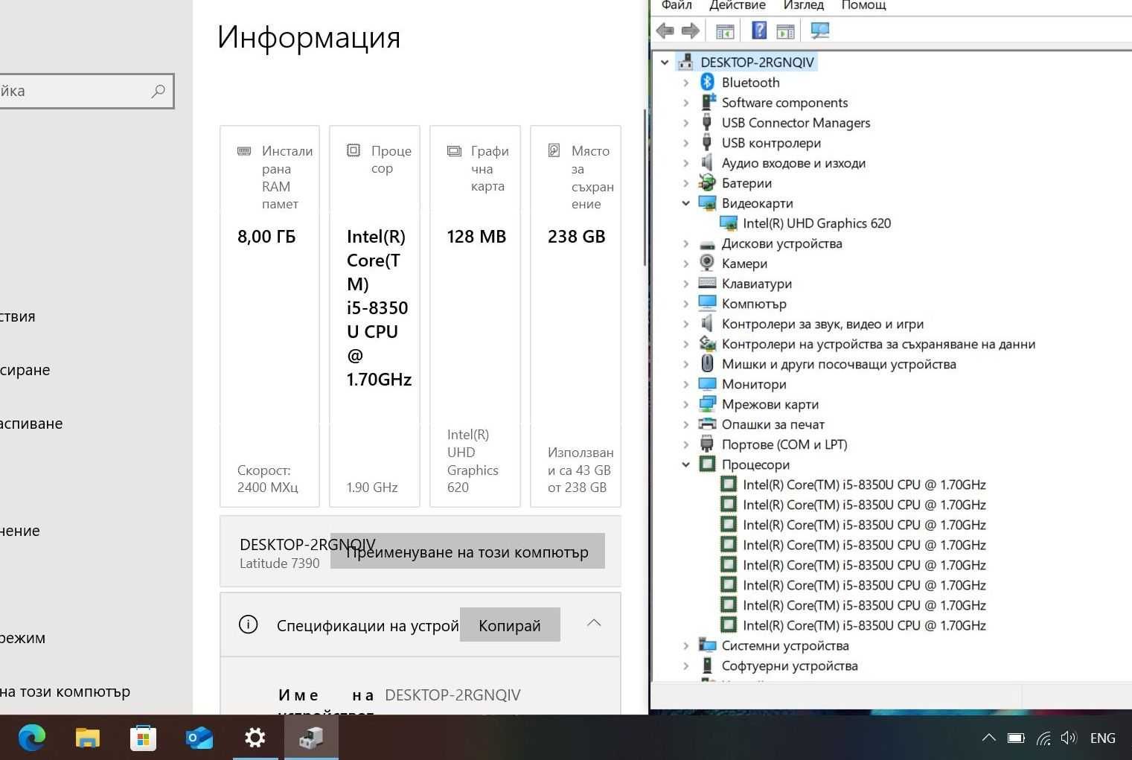Click the ENG language indicator
This screenshot has width=1132, height=760.
[1102, 738]
